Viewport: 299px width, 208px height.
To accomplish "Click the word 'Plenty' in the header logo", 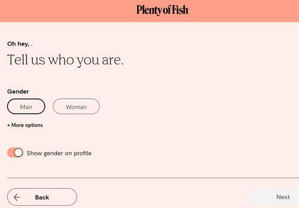I will click(149, 10).
